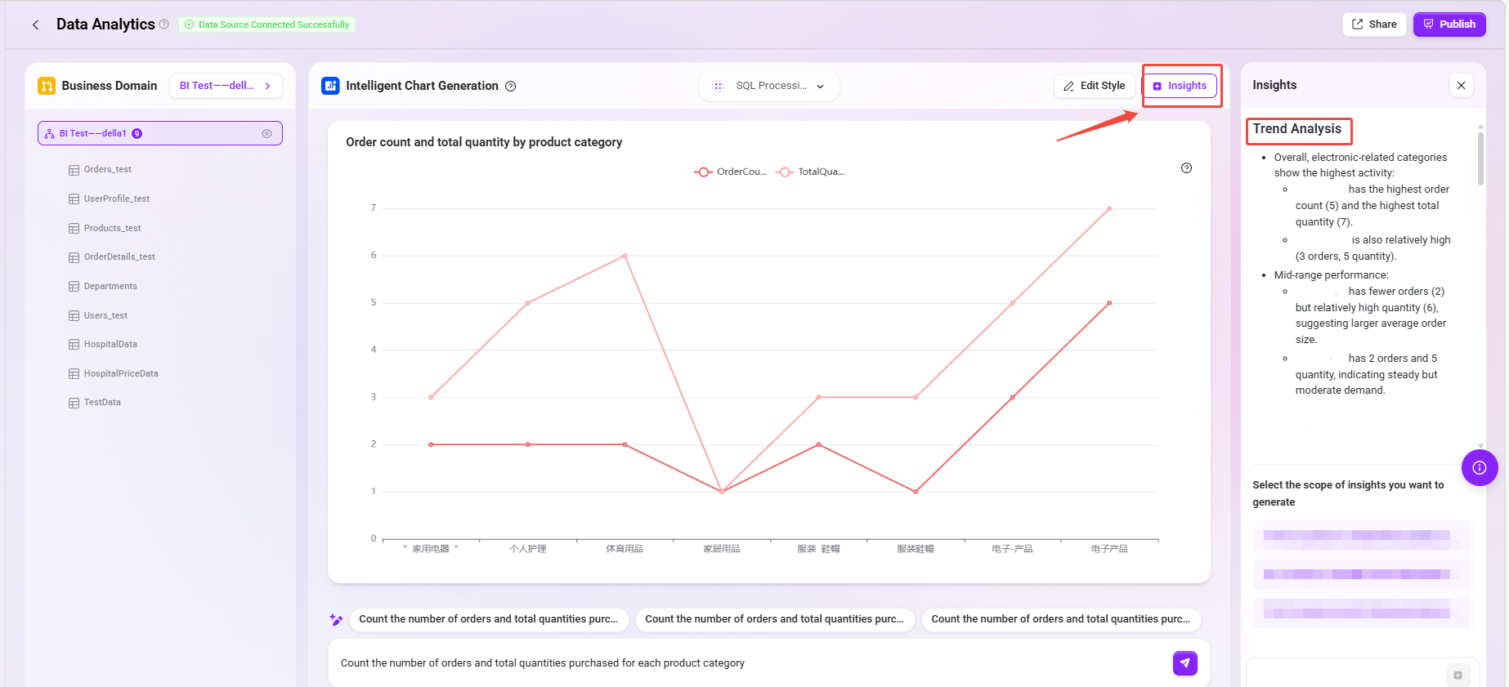Viewport: 1509px width, 687px height.
Task: Choose the middle suggested query chip
Action: pyautogui.click(x=775, y=619)
